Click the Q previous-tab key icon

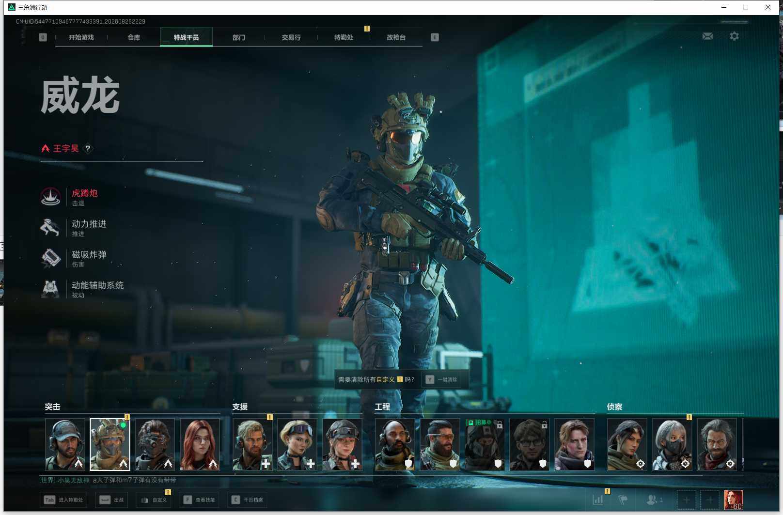pos(43,37)
